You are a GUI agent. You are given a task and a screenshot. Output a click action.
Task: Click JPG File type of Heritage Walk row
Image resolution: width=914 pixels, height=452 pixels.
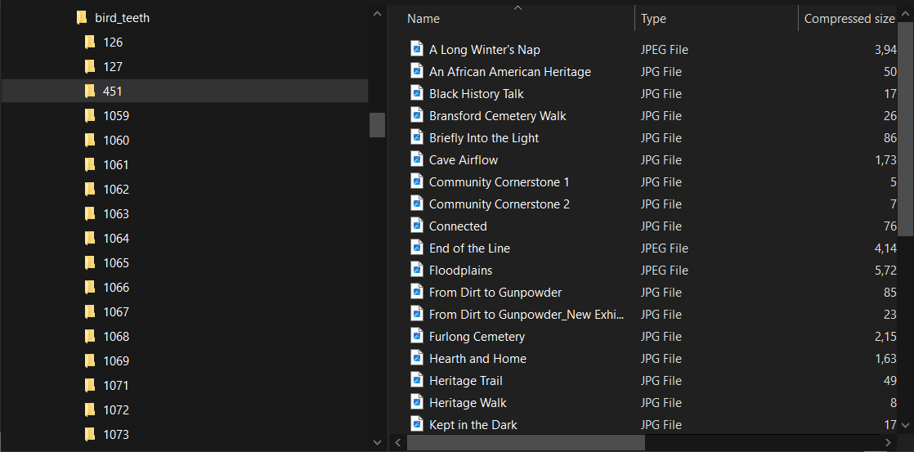tap(661, 403)
